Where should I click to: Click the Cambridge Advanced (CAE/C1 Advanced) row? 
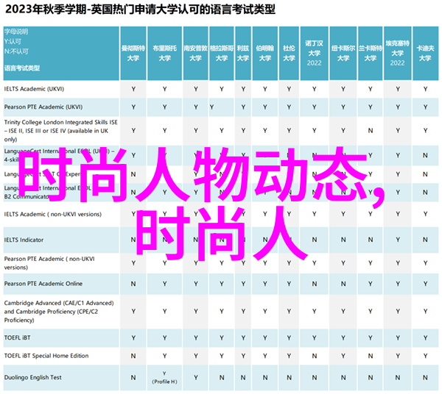58,310
